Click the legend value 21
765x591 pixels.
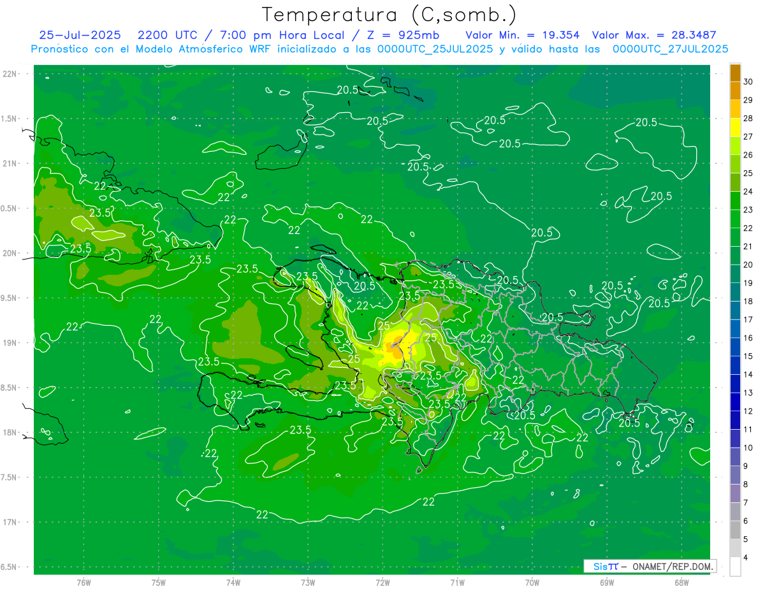(748, 246)
